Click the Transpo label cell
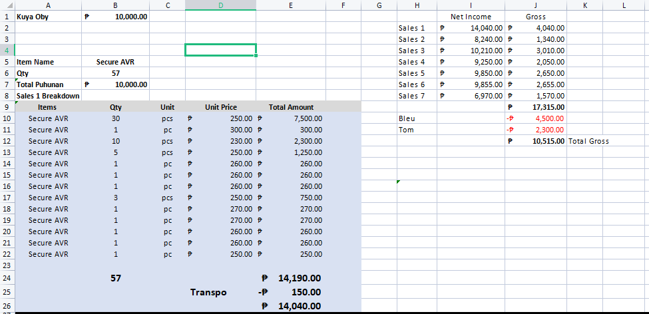This screenshot has width=649, height=314. [x=220, y=293]
